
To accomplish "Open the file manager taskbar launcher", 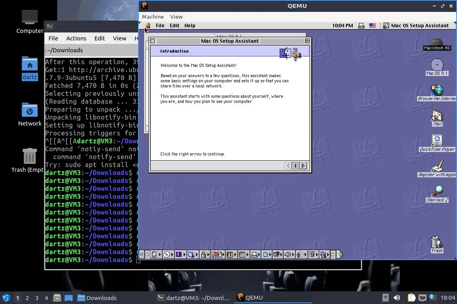I will (x=57, y=298).
